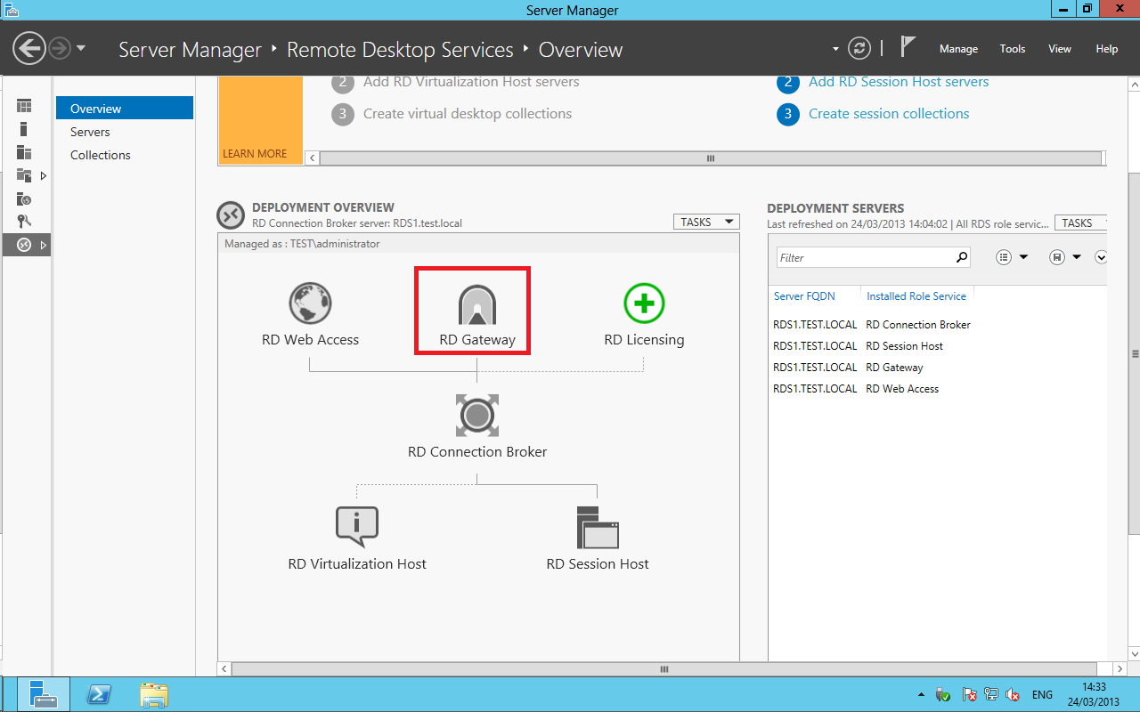Open Deployment Overview TASKS dropdown
Screen dimensions: 1140x712
coord(706,222)
